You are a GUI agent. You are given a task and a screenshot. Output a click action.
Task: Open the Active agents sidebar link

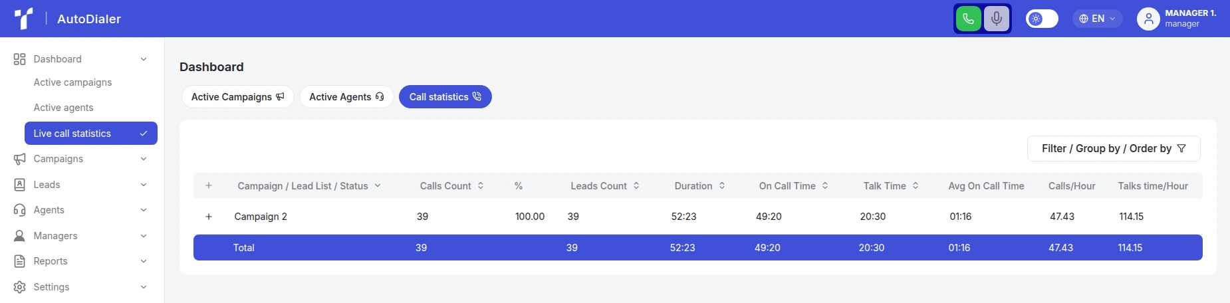pos(63,108)
